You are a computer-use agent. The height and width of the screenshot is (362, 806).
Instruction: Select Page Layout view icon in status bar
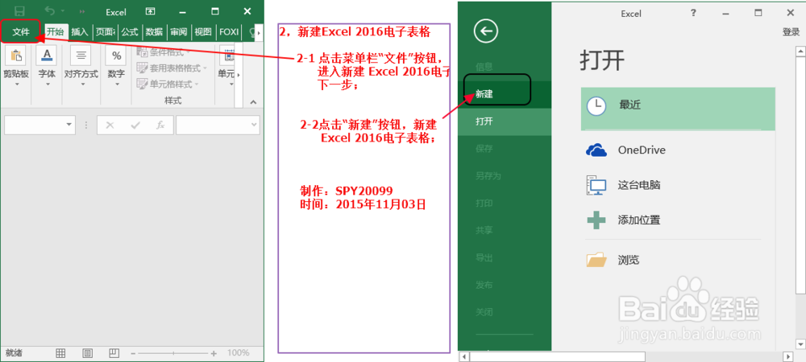pos(87,353)
